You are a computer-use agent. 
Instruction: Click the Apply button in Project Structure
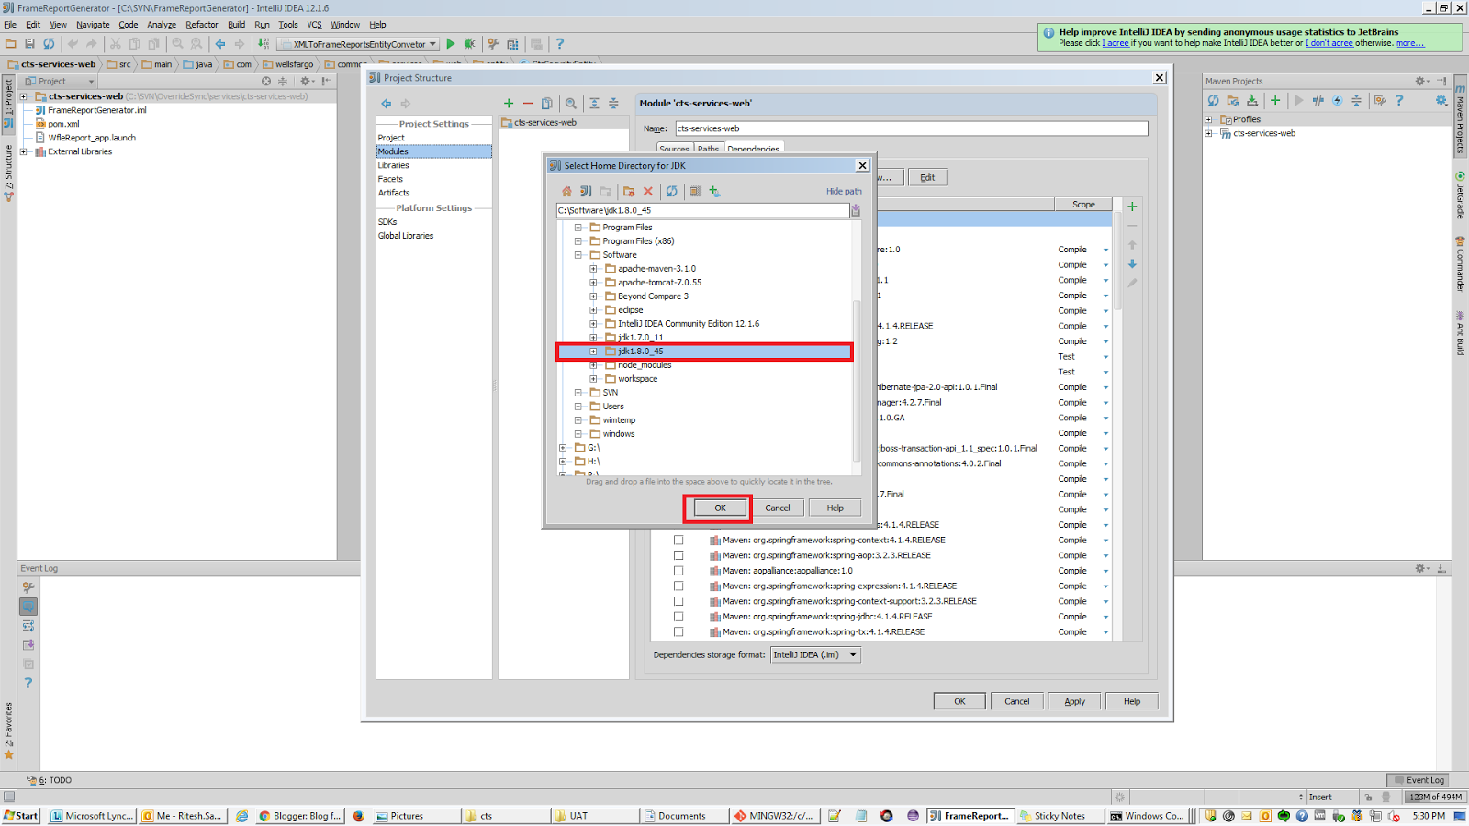tap(1073, 700)
